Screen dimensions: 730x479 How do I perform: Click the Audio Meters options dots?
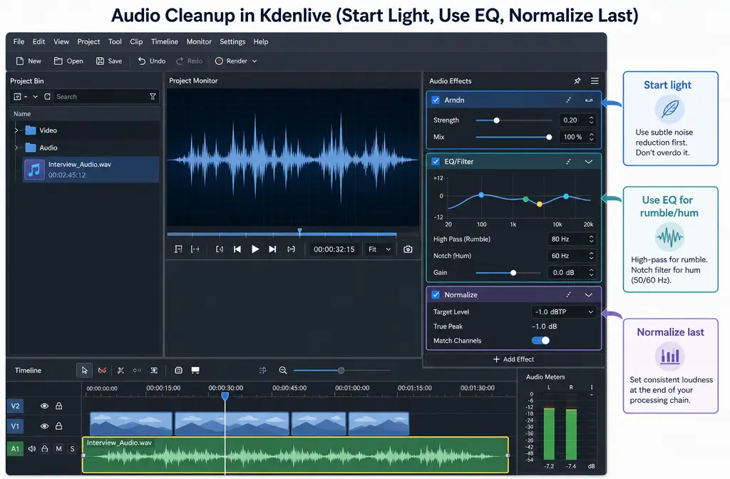tap(592, 387)
